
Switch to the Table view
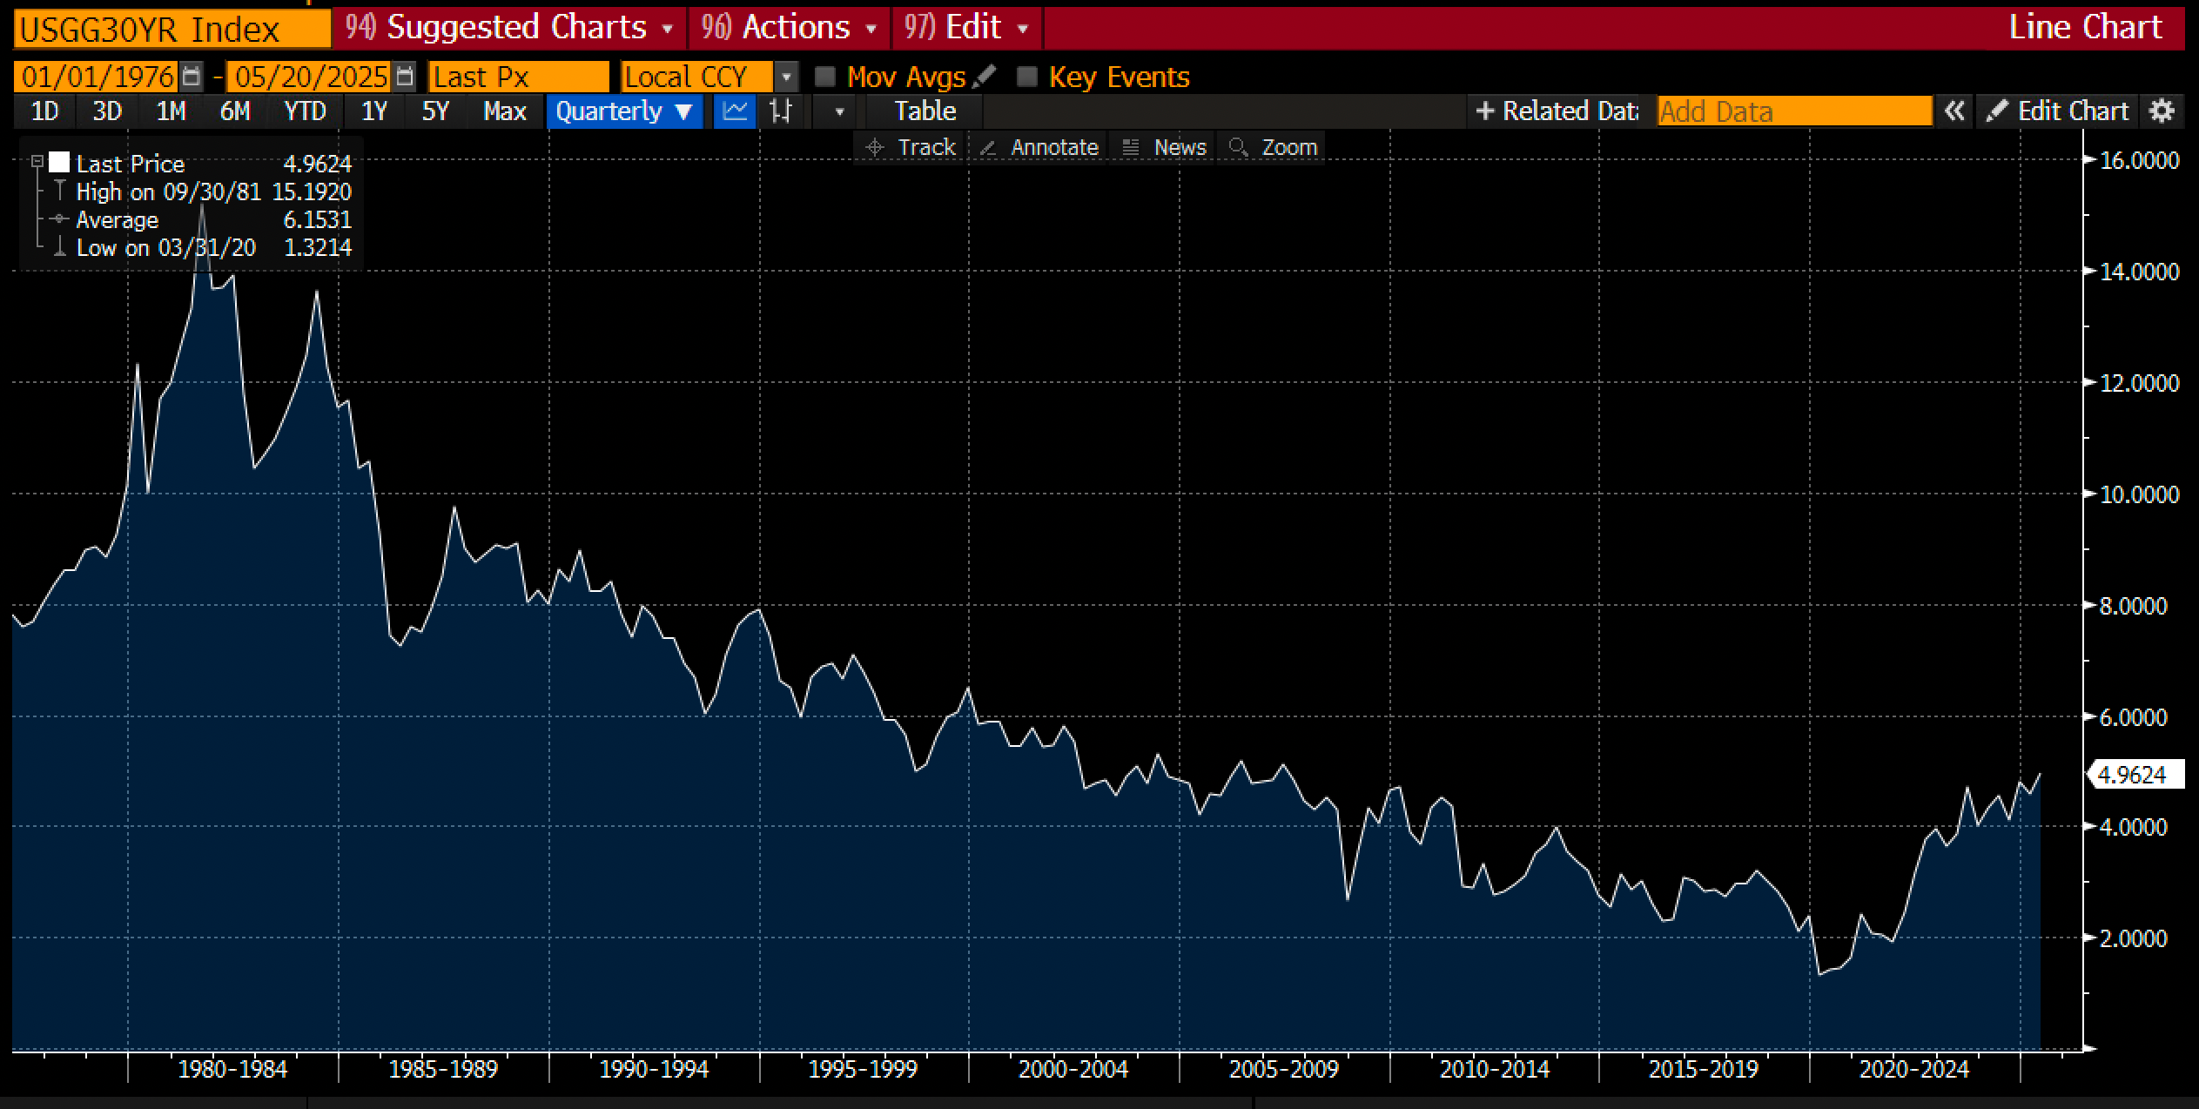point(925,111)
